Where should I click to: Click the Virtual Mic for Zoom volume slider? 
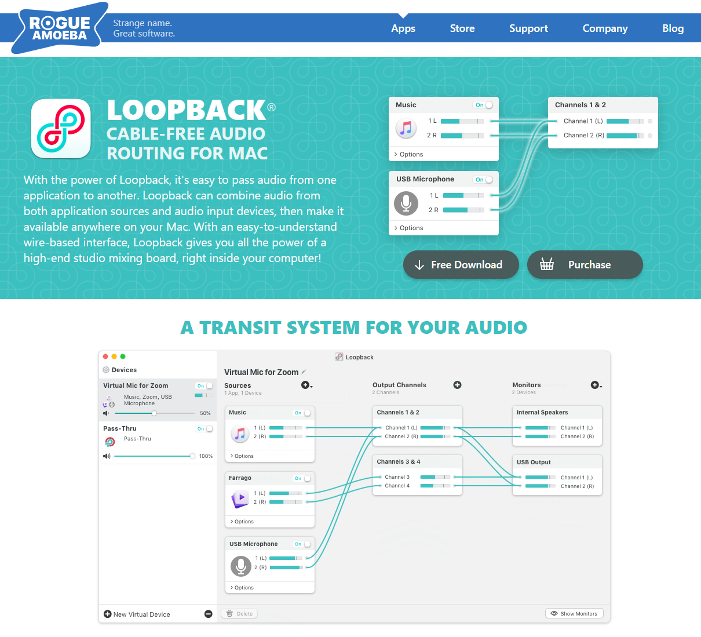pos(154,413)
